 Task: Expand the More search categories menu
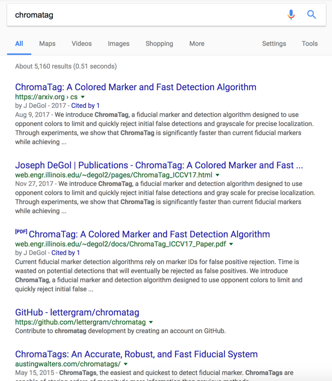point(197,44)
